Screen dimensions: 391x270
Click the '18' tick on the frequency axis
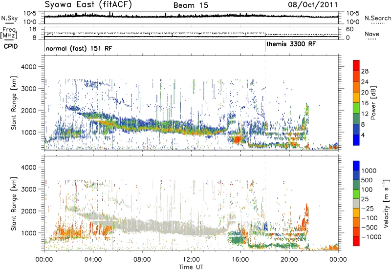coord(33,29)
